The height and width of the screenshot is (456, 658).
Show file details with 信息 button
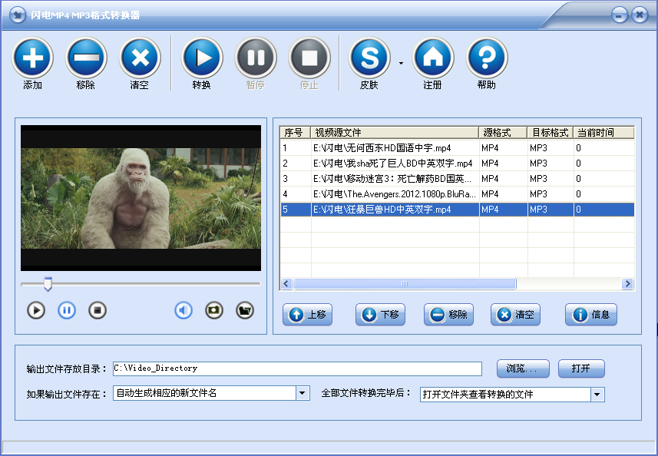591,315
